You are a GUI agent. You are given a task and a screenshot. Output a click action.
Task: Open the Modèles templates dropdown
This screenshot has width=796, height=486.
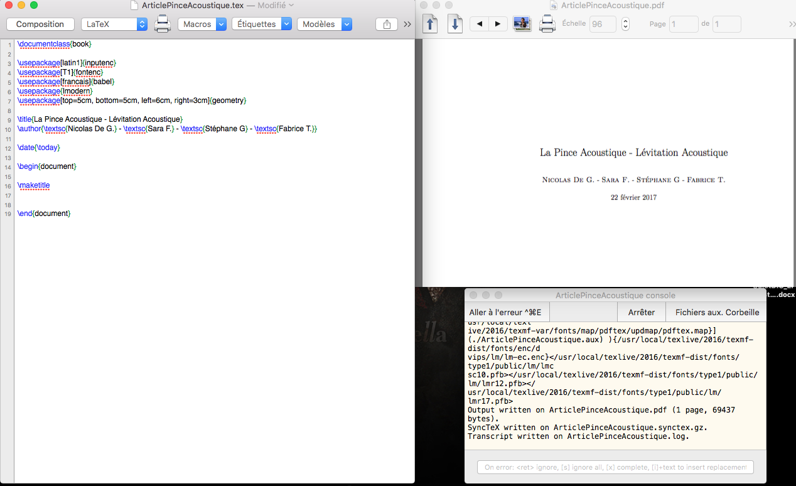click(324, 24)
